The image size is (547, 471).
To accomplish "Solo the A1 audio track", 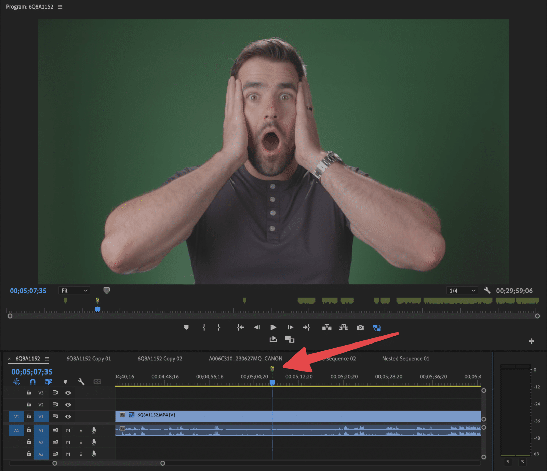I will (81, 430).
